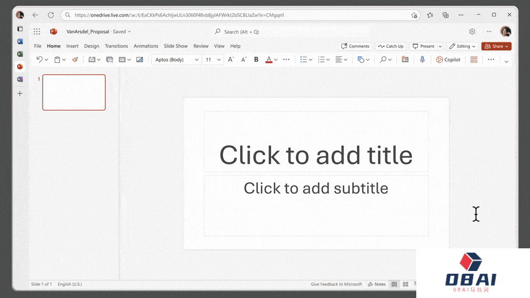Click the Format Painter icon
Screen dimensions: 530x298
(x=75, y=60)
